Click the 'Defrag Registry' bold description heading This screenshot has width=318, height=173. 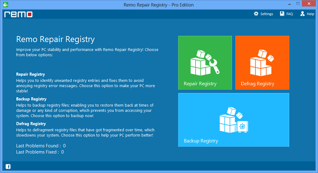[31, 124]
